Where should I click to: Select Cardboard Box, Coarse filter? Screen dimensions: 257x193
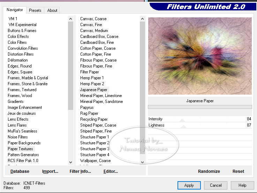99,37
